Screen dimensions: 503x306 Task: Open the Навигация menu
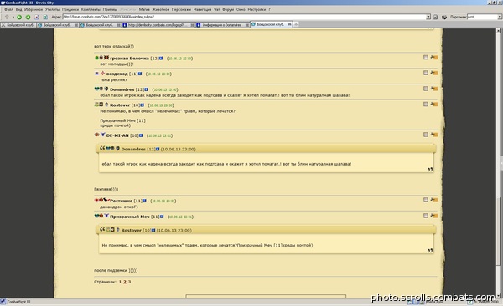click(x=202, y=9)
